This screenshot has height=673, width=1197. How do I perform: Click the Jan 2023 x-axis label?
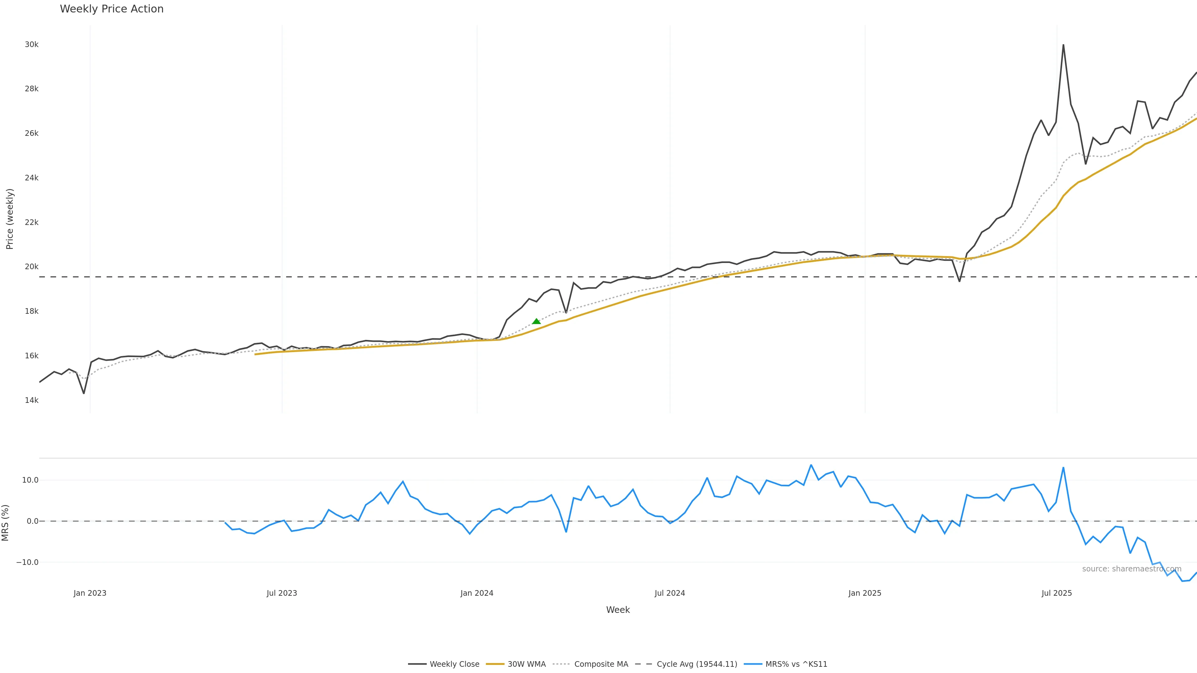90,593
